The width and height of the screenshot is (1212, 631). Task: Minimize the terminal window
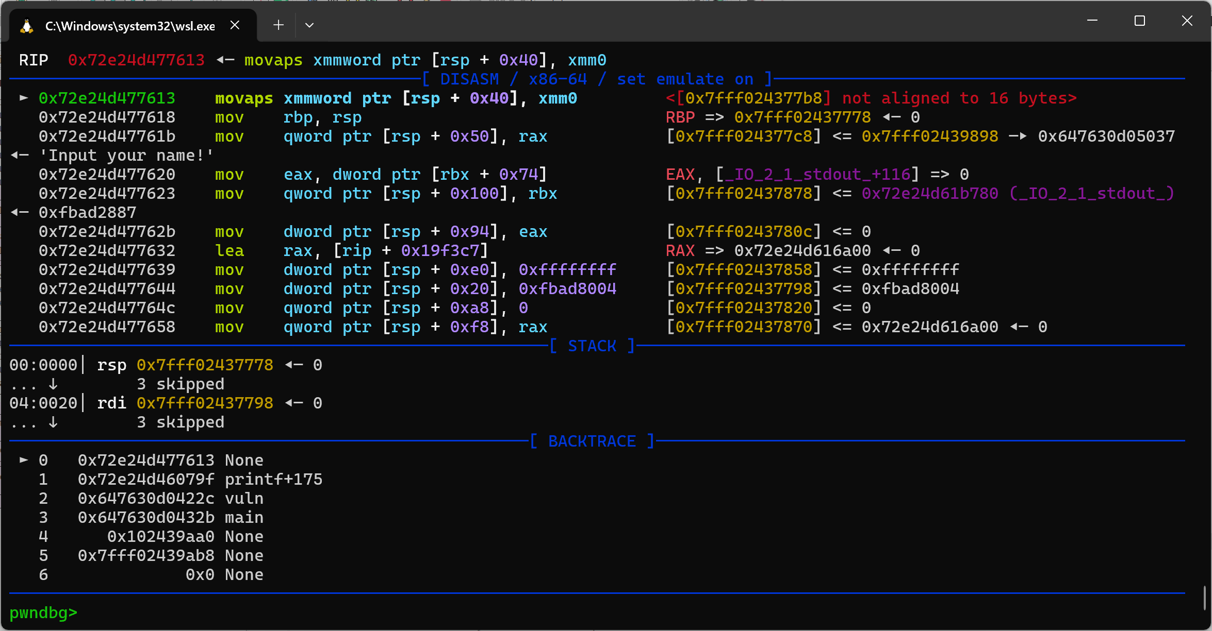(1092, 21)
